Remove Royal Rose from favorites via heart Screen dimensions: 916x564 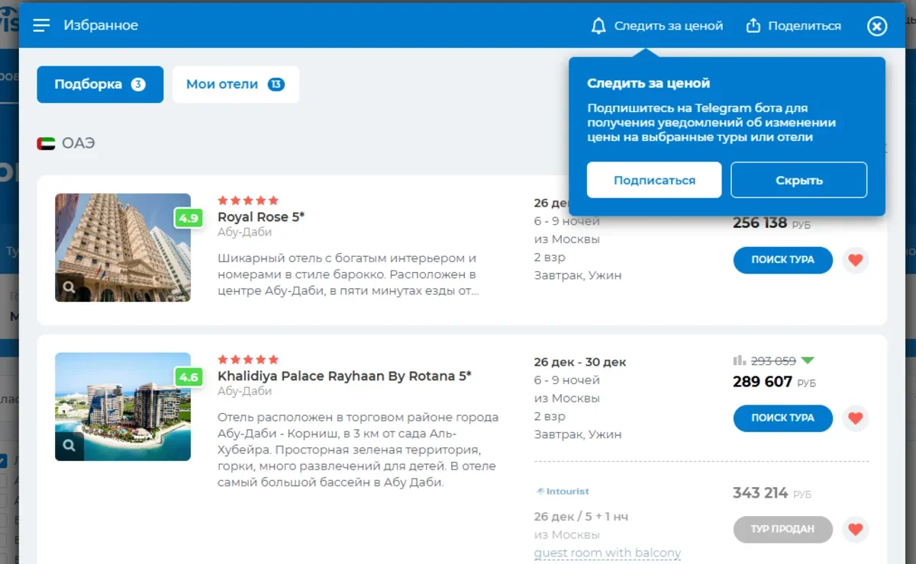pyautogui.click(x=855, y=260)
